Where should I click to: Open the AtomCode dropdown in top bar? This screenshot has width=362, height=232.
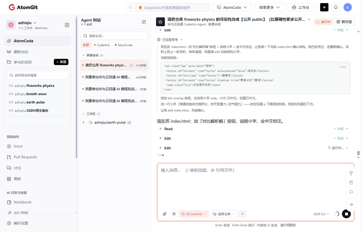(232, 7)
